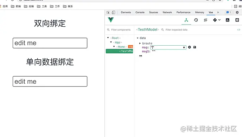Open the Routing diamond dropdown
This screenshot has width=242, height=137.
217,20
